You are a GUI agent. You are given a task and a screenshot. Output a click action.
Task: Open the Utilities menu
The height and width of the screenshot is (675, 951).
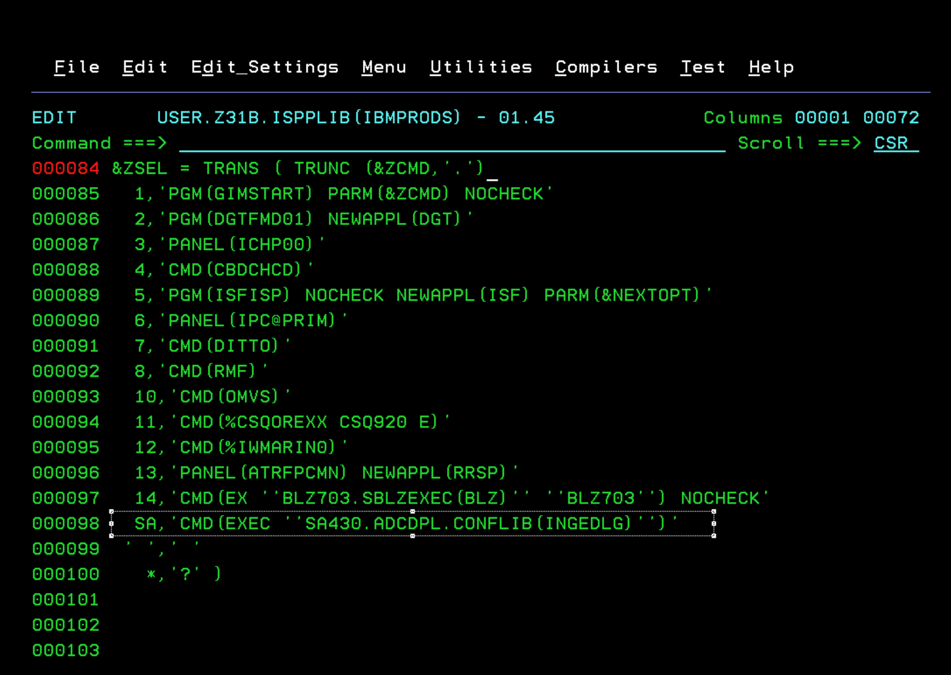[481, 67]
